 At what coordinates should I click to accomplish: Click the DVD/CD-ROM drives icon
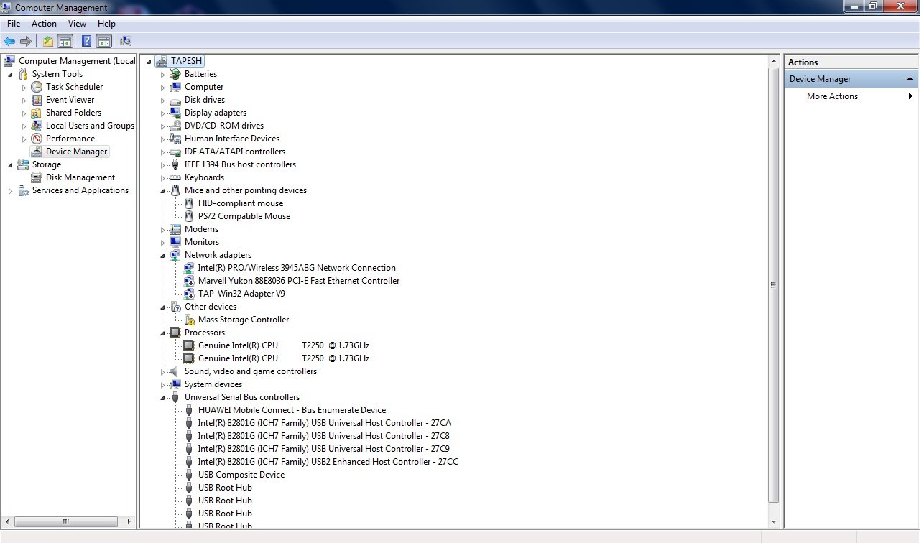175,126
